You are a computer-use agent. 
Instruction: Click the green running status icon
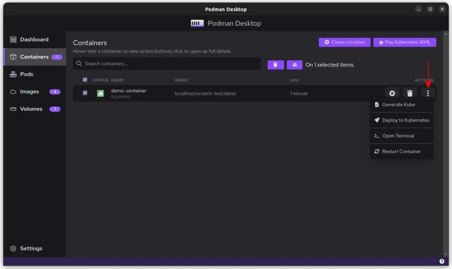click(100, 93)
